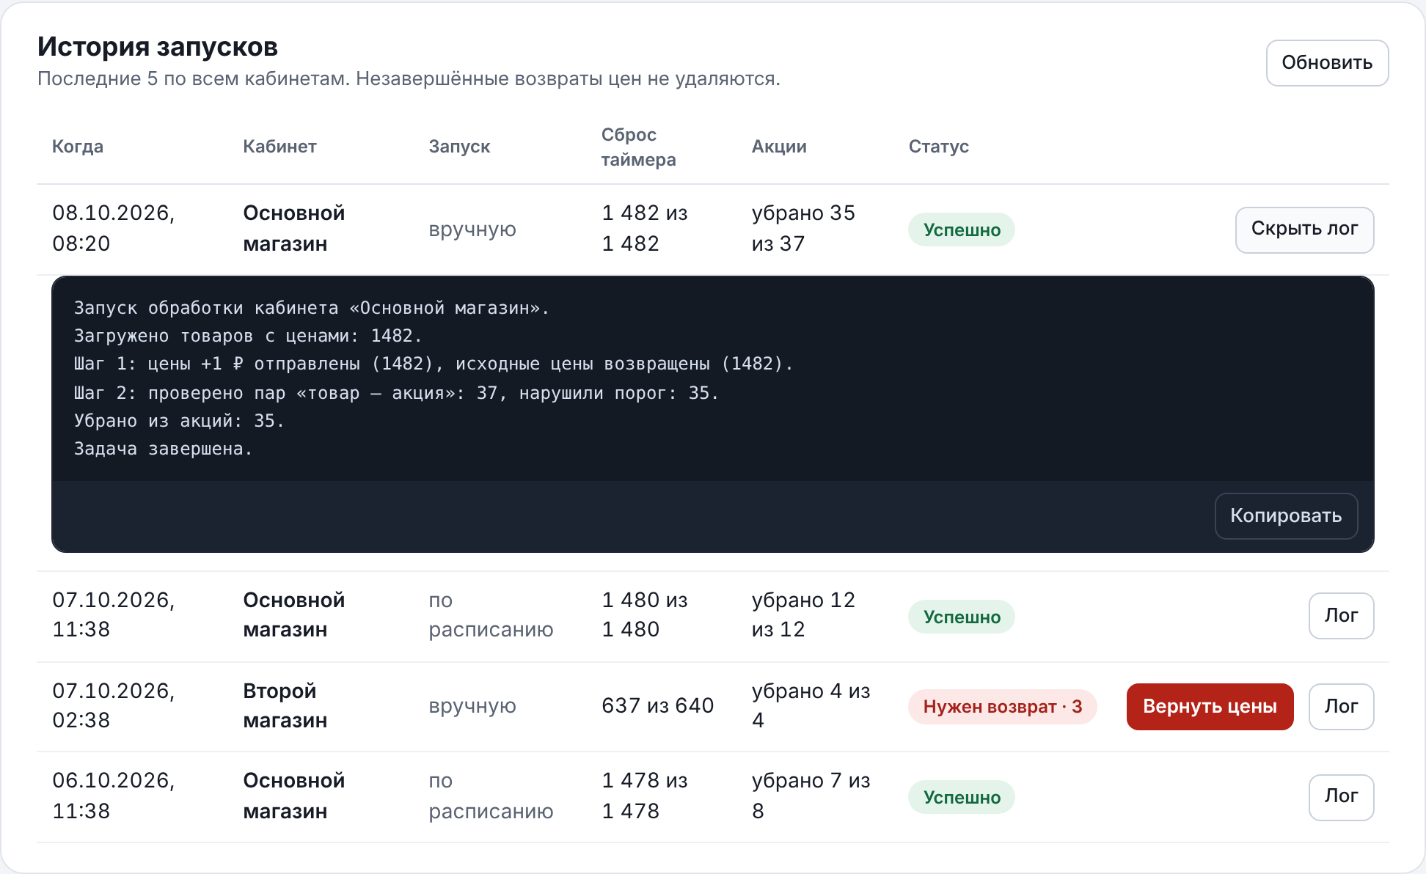Click log line Загружено товаров с ценами: 1482
Viewport: 1426px width, 874px height.
coord(248,336)
